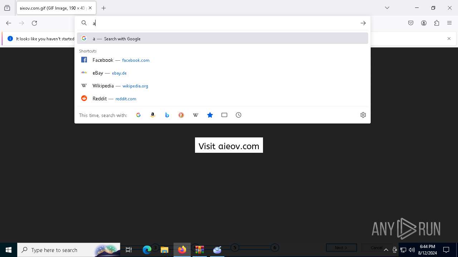Search Bookmarks with star icon
Screen dimensions: 458x257
coord(210,115)
